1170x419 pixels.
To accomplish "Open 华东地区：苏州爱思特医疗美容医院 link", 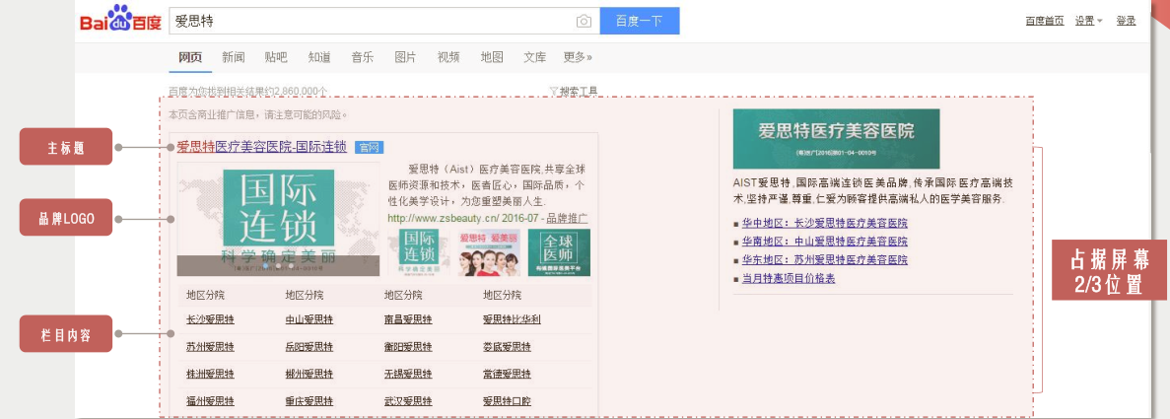I will [x=825, y=260].
